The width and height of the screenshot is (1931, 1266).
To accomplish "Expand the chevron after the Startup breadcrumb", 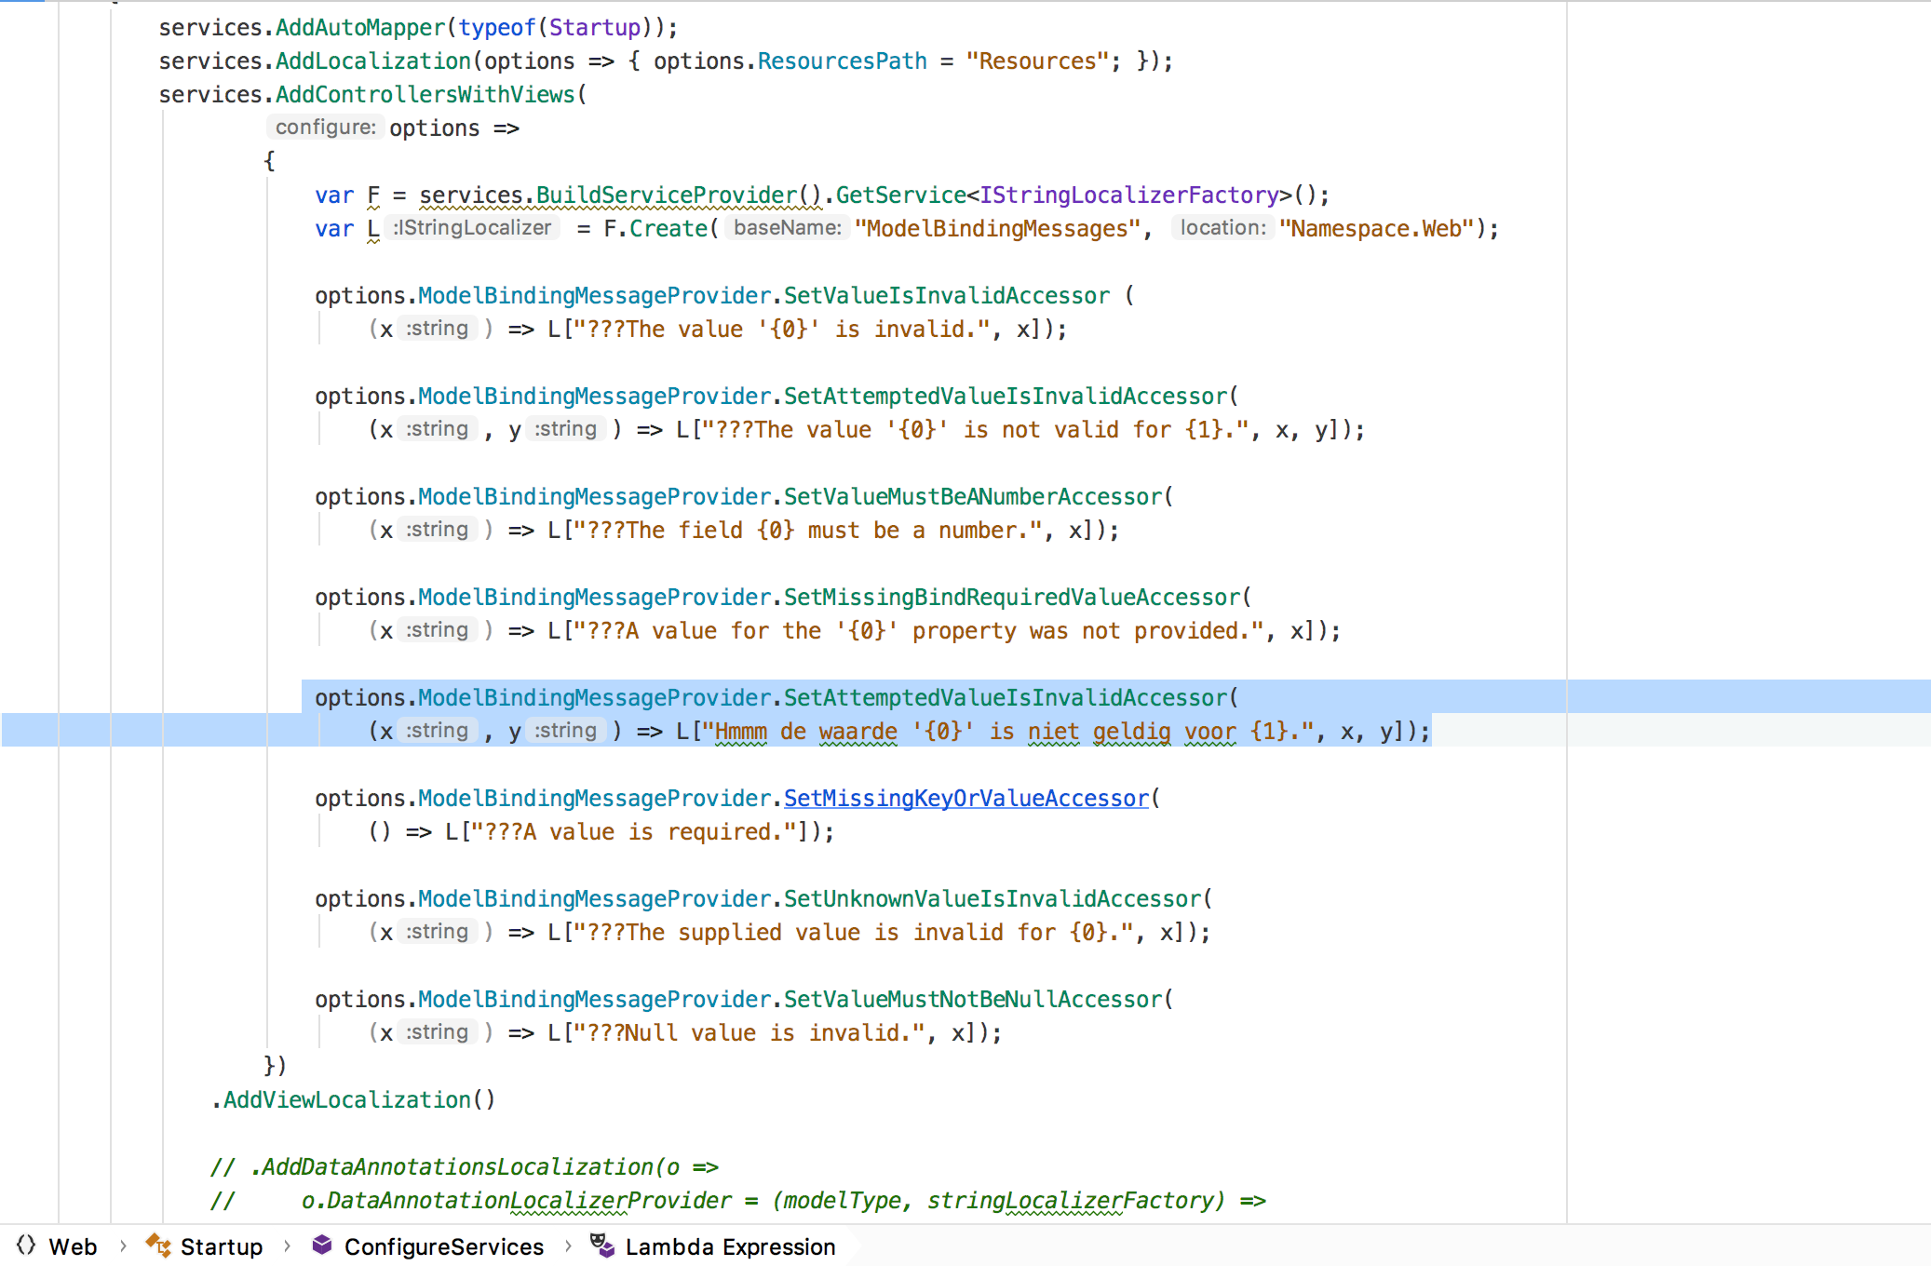I will click(x=287, y=1246).
